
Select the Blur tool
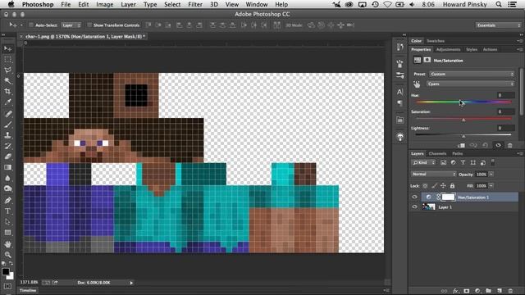pyautogui.click(x=7, y=178)
